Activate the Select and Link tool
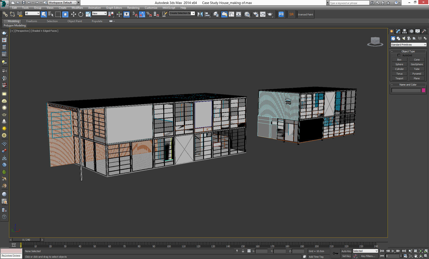The height and width of the screenshot is (259, 429). pyautogui.click(x=5, y=14)
